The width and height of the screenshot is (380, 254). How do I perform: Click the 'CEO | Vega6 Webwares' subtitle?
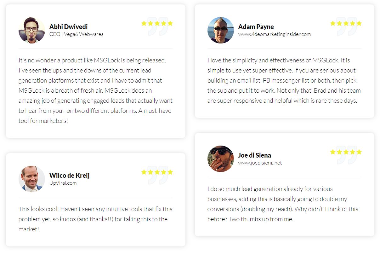click(x=77, y=34)
